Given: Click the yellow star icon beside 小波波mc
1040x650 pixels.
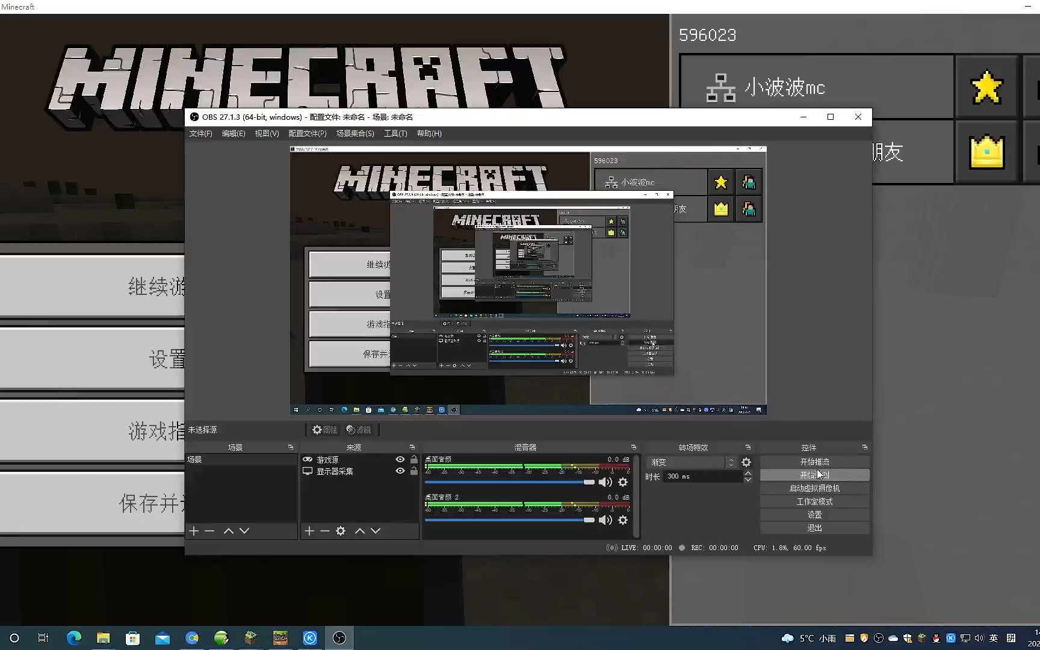Looking at the screenshot, I should (986, 87).
